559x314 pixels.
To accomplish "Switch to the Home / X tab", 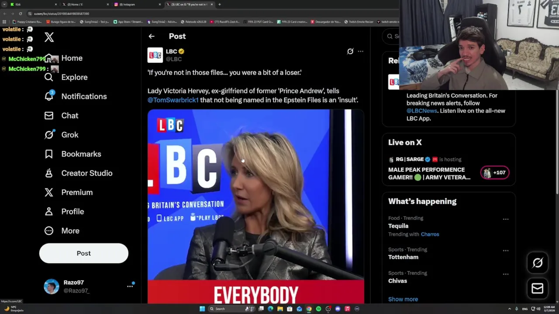I will point(85,4).
